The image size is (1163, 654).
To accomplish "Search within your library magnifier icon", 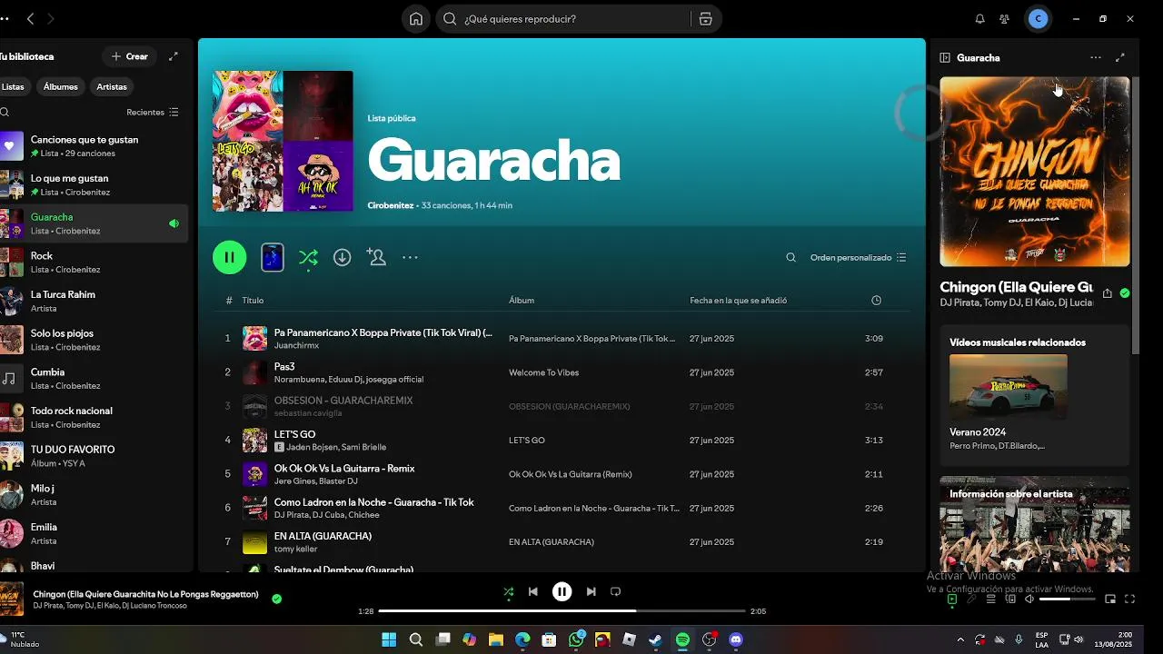I will point(5,113).
